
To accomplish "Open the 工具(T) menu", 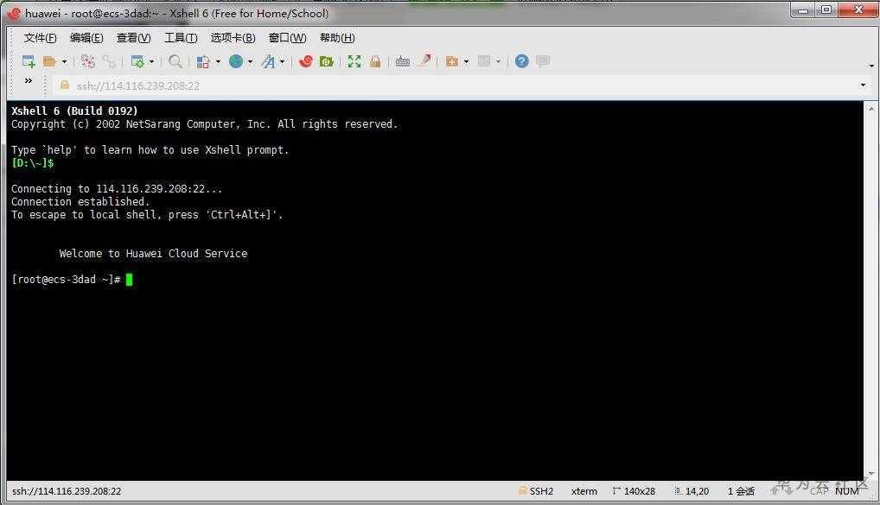I will click(181, 38).
